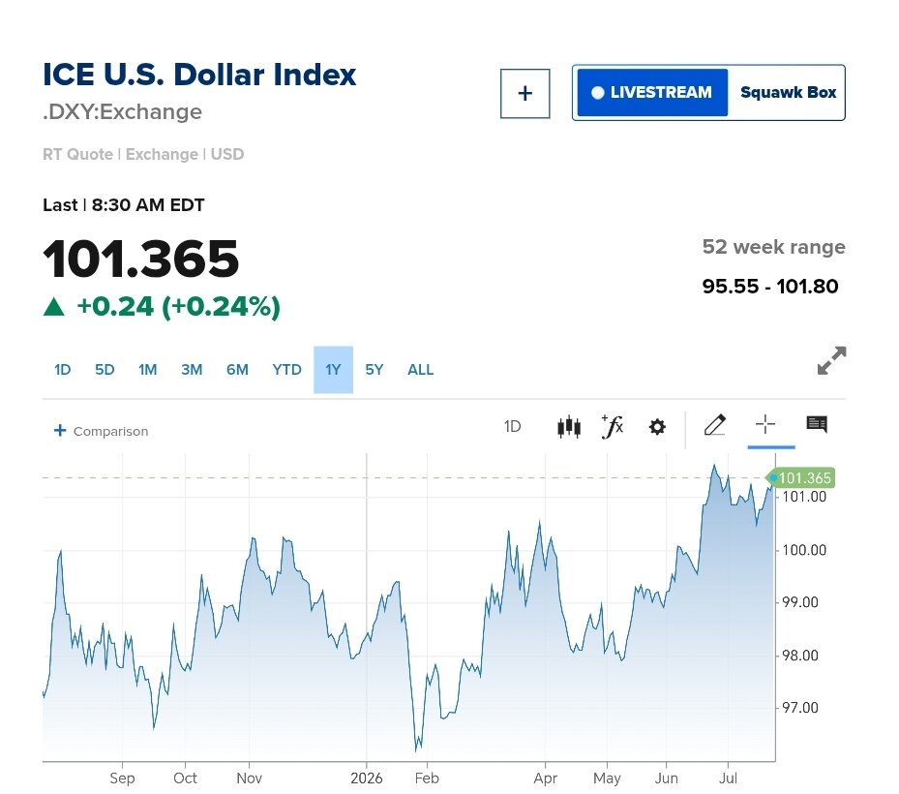899x794 pixels.
Task: Open the candlestick chart type icon
Action: (569, 427)
